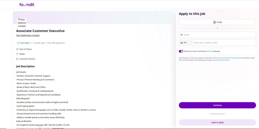
Task: Click the Customer Service building icon
Action: pyautogui.click(x=17, y=59)
